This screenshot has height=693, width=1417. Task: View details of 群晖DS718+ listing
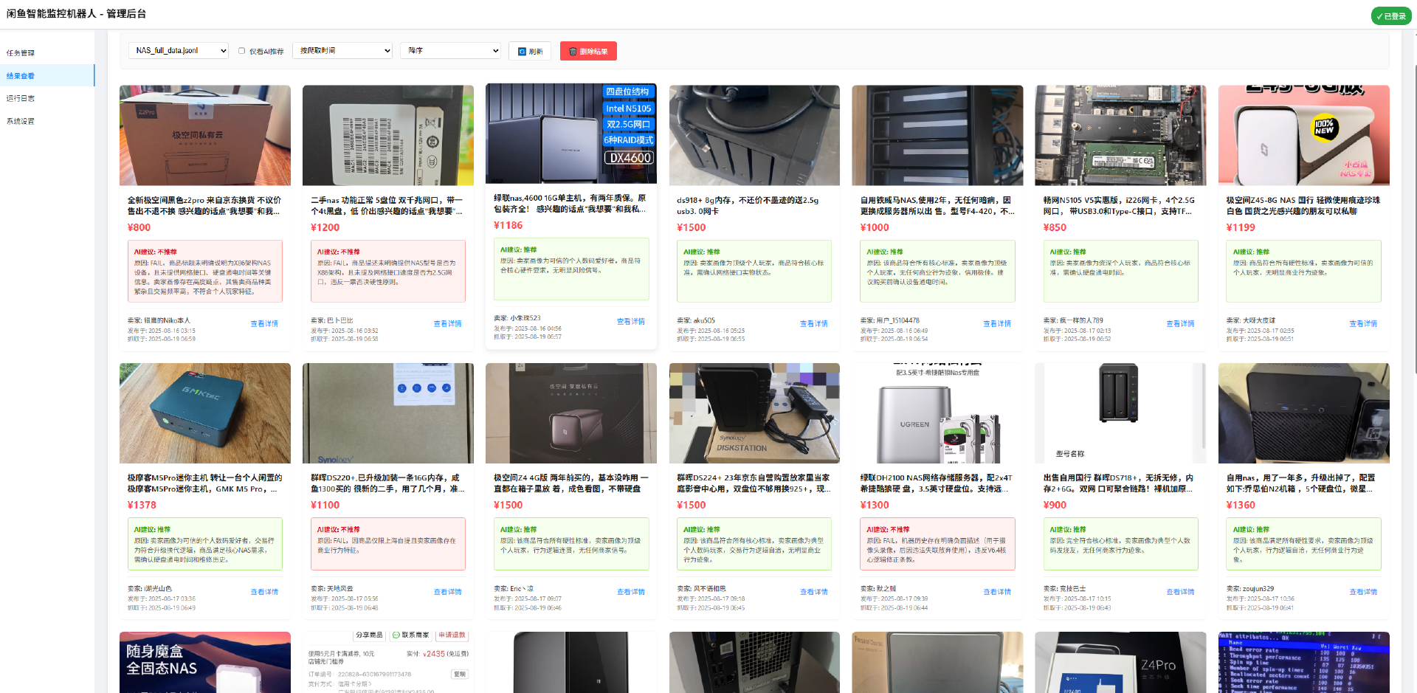[x=1180, y=592]
